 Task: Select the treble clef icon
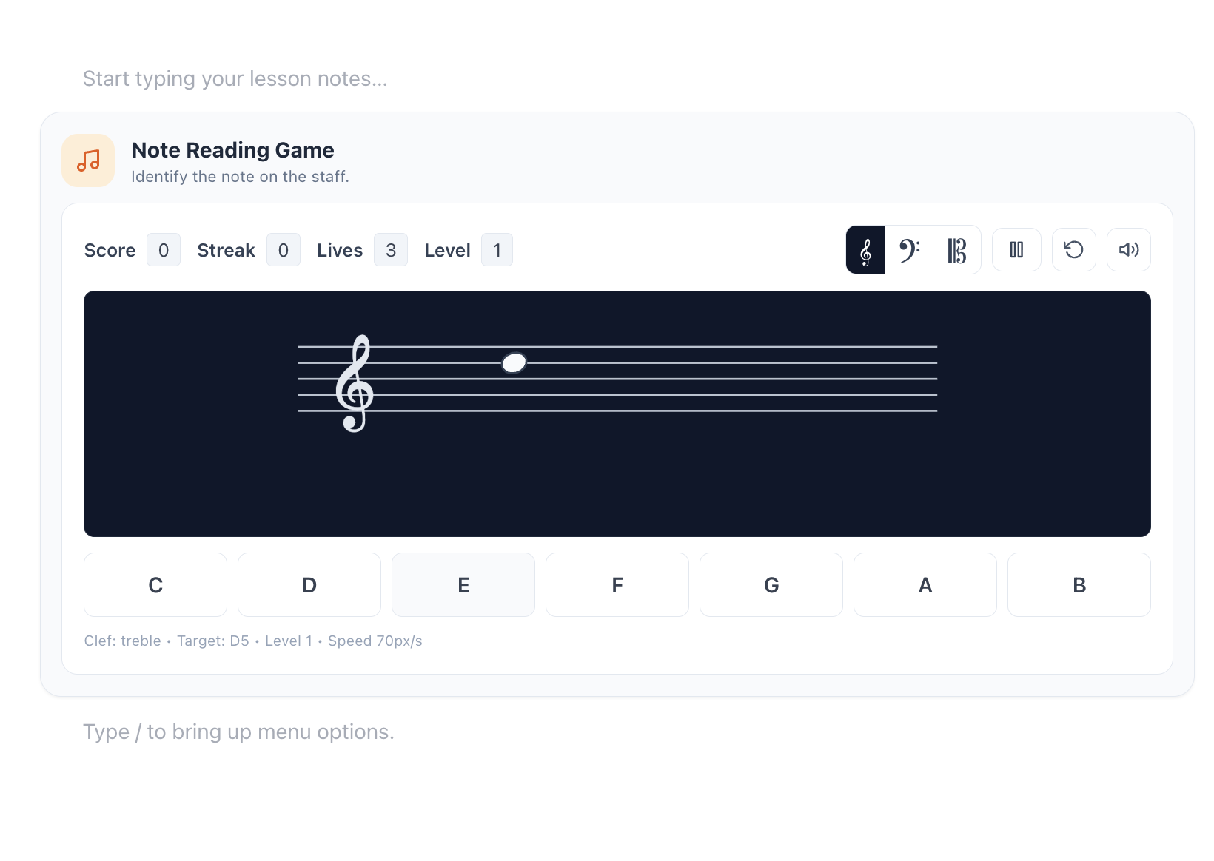tap(865, 249)
